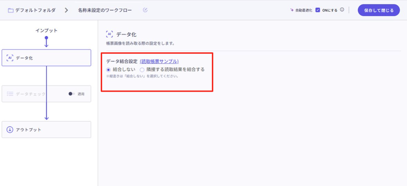
Task: Click the breadcrumb chevron after デフォルトフォルダ
Action: pos(67,10)
